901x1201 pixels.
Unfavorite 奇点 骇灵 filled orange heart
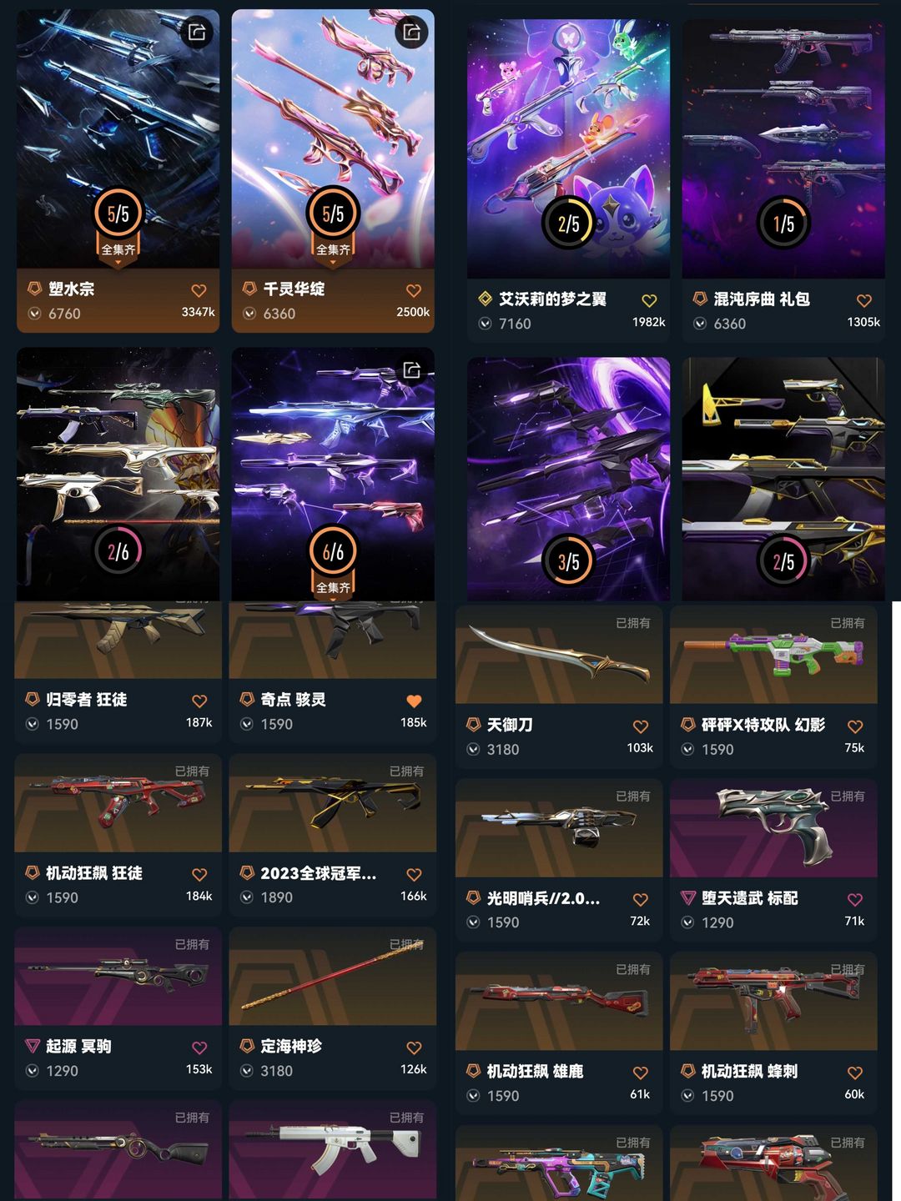pos(414,701)
